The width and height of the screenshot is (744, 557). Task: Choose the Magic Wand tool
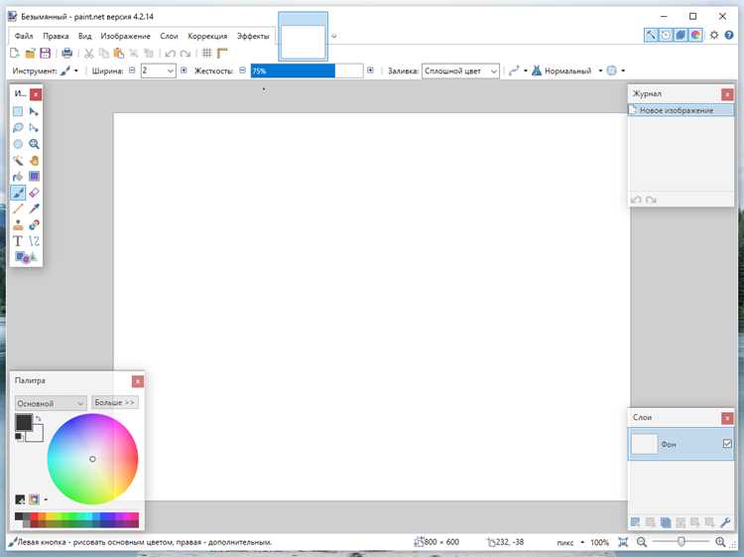pyautogui.click(x=18, y=161)
